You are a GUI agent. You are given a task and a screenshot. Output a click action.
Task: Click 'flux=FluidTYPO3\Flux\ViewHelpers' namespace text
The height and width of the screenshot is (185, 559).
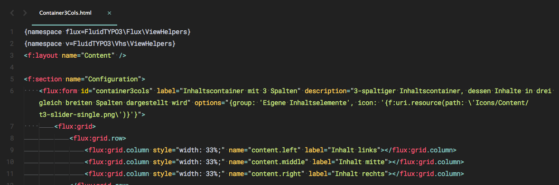coord(127,32)
